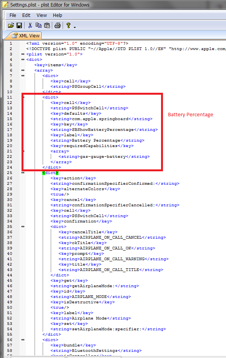Screen dimensions: 226x358
Task: Click the Paste clipboard icon
Action: click(47, 25)
